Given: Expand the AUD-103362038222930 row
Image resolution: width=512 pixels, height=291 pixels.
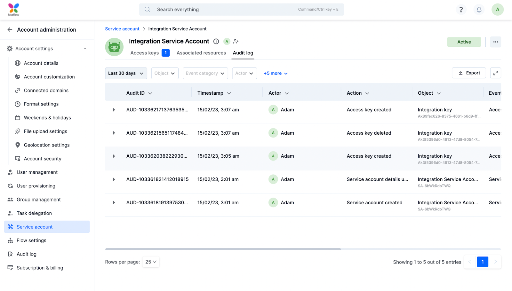Looking at the screenshot, I should click(114, 156).
